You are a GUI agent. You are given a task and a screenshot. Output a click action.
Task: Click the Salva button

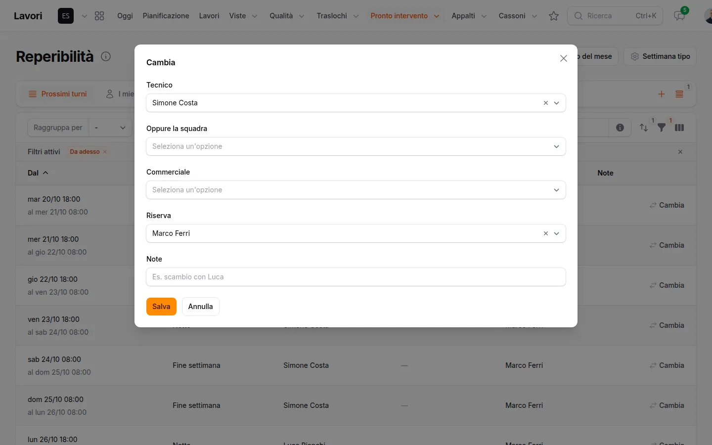(x=161, y=307)
